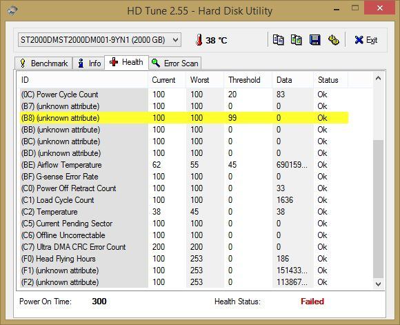
Task: Click the thermometer temperature icon
Action: [199, 40]
